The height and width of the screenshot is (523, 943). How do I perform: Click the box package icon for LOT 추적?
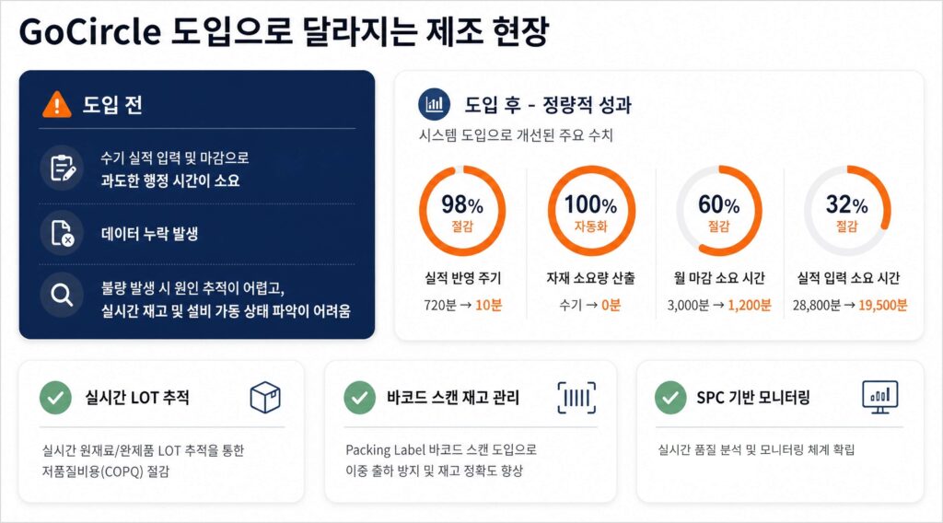click(265, 398)
